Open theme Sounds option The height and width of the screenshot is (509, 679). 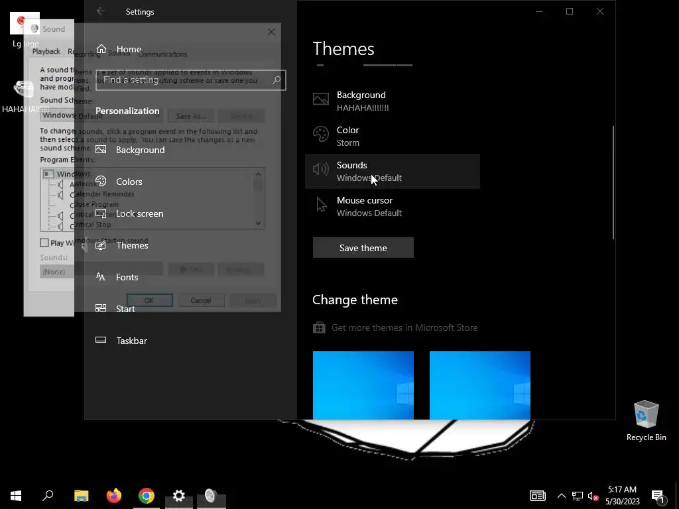393,172
